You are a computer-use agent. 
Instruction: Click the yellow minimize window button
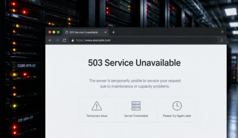pos(54,32)
